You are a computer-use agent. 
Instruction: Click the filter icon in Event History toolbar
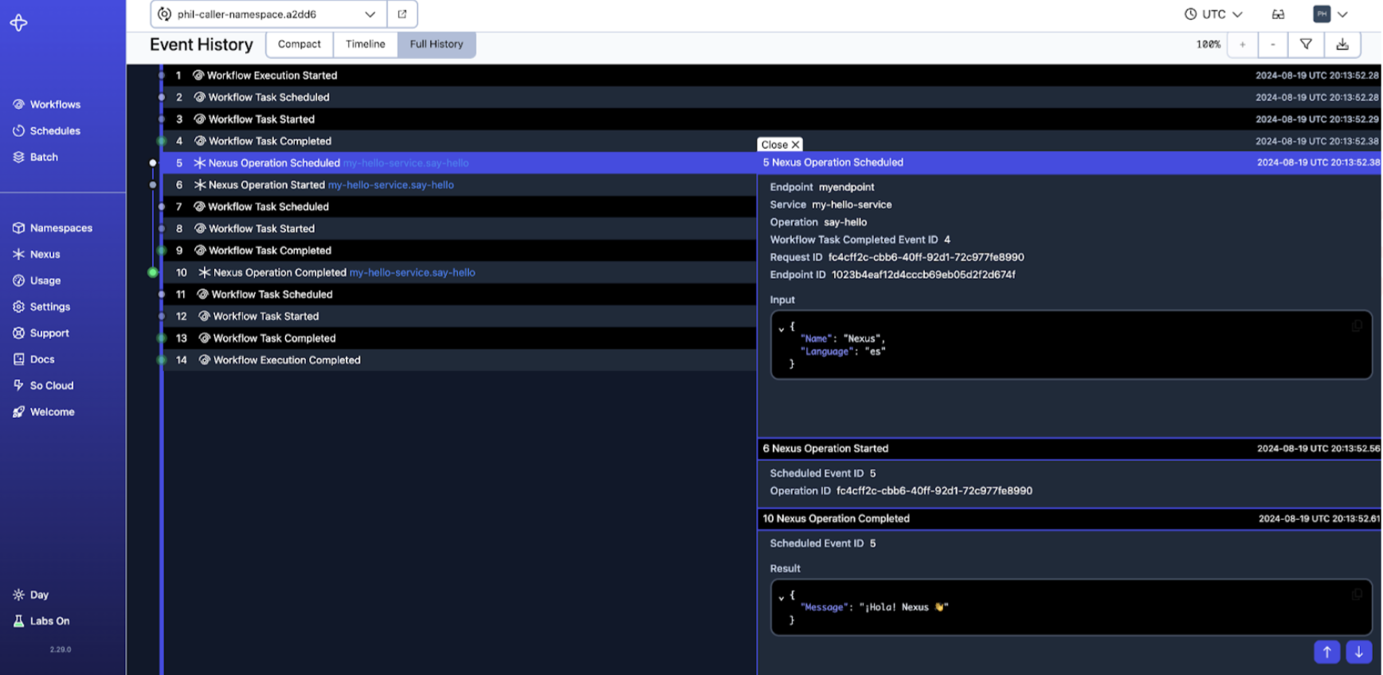click(x=1306, y=45)
